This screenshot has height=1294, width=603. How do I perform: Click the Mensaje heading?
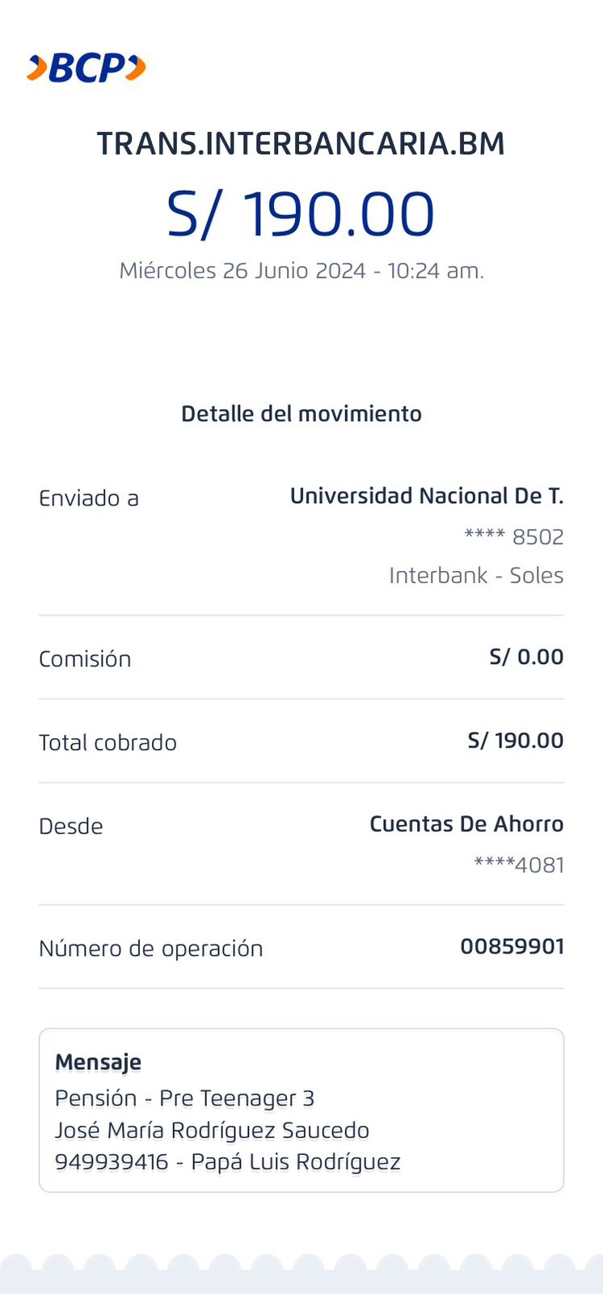click(x=98, y=1062)
